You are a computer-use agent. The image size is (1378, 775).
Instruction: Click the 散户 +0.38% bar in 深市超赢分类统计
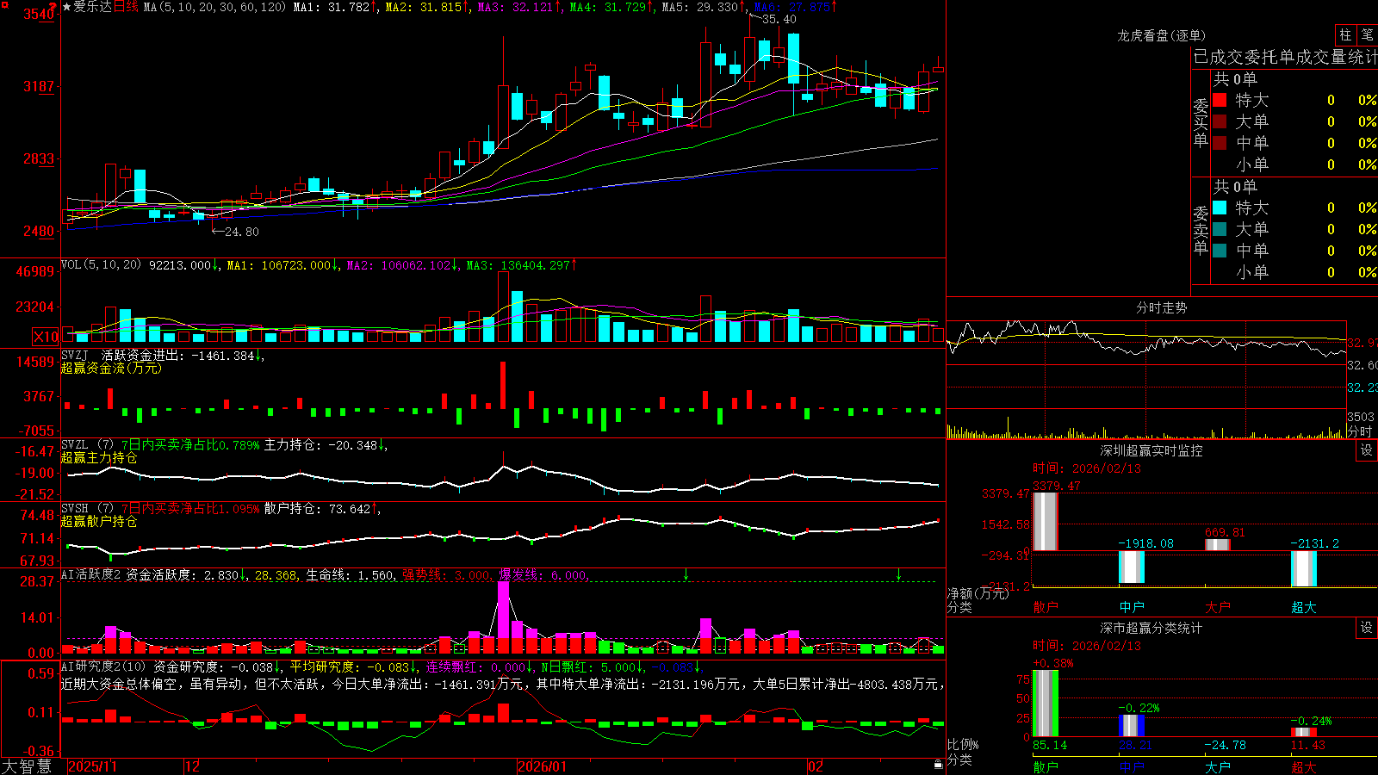[x=1046, y=703]
